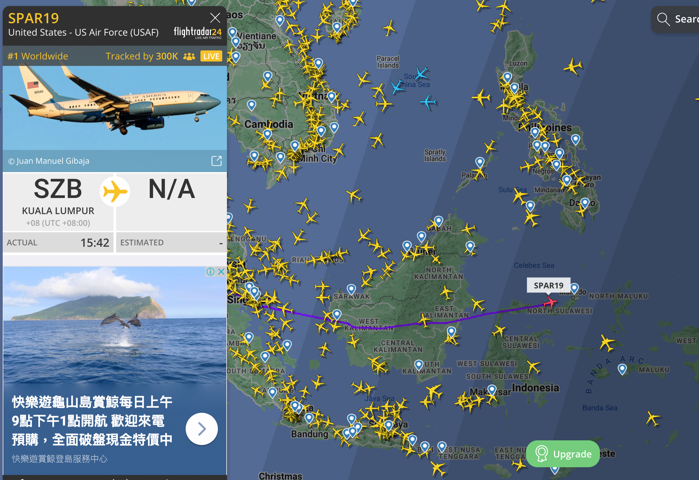The width and height of the screenshot is (699, 480).
Task: Click the Flightradar24 logo
Action: pos(197,33)
